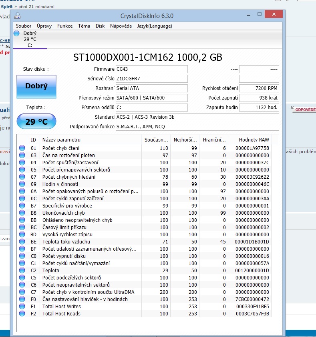Click status orb for C2 Teplota row
This screenshot has width=316, height=337.
click(x=22, y=270)
